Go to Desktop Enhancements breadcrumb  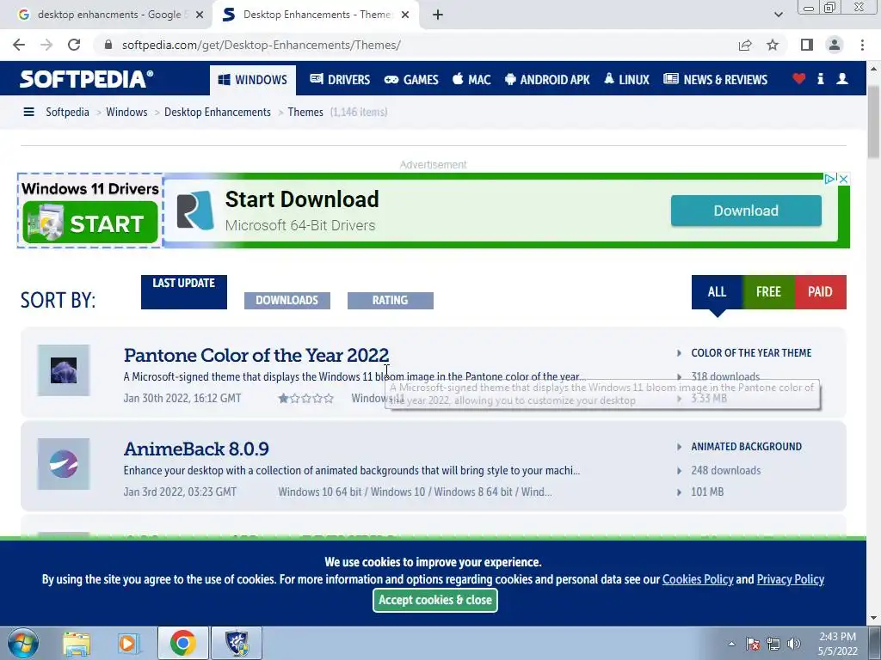coord(218,112)
